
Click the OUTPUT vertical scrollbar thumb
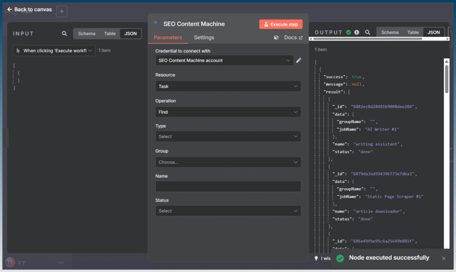(x=447, y=79)
